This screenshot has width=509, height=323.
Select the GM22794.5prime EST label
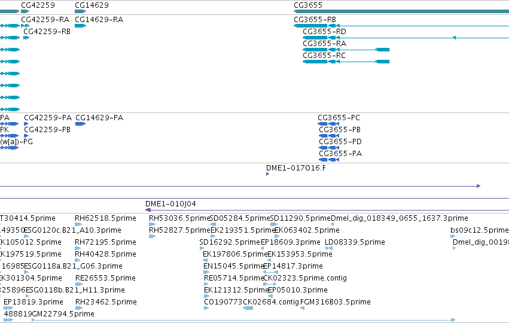pyautogui.click(x=63, y=314)
